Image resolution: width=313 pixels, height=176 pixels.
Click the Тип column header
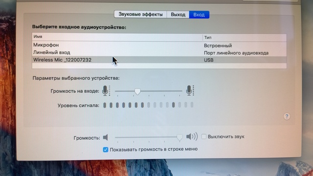click(x=245, y=38)
